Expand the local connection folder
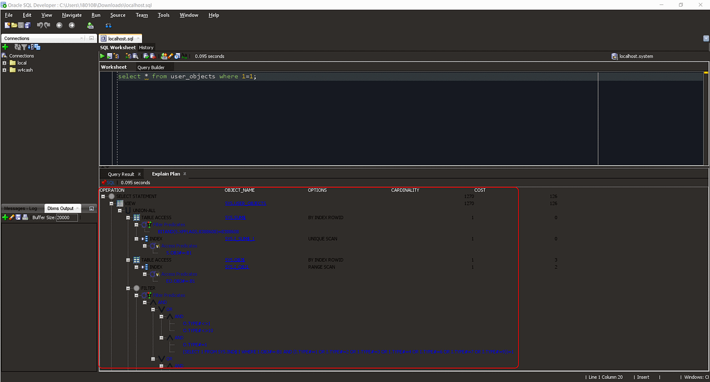Viewport: 710px width, 382px height. coord(4,63)
